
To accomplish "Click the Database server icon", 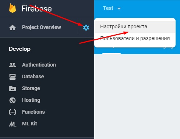I will [13, 77].
